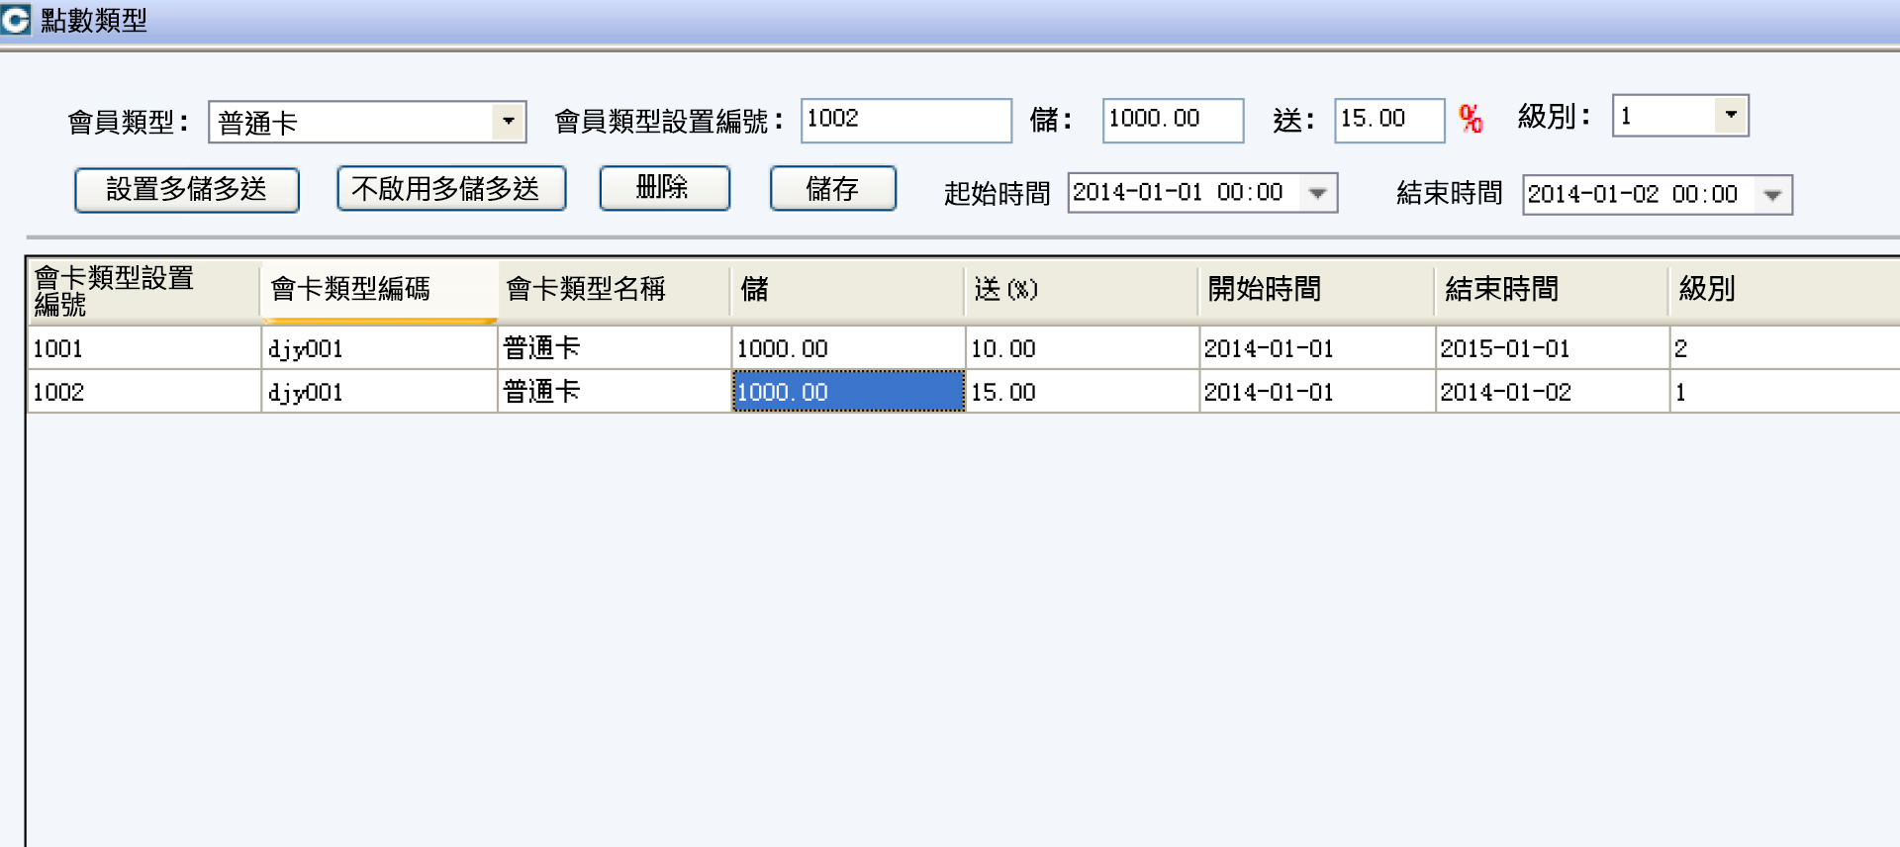The height and width of the screenshot is (847, 1900).
Task: Click 普通卡 in row 1001
Action: [615, 348]
